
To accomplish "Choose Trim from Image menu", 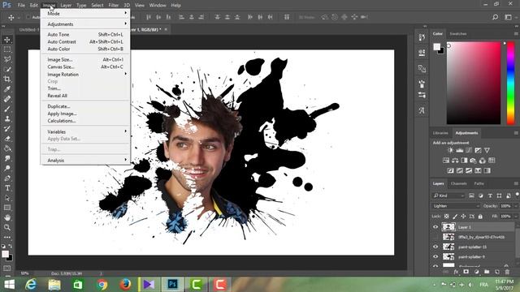I will (x=85, y=88).
